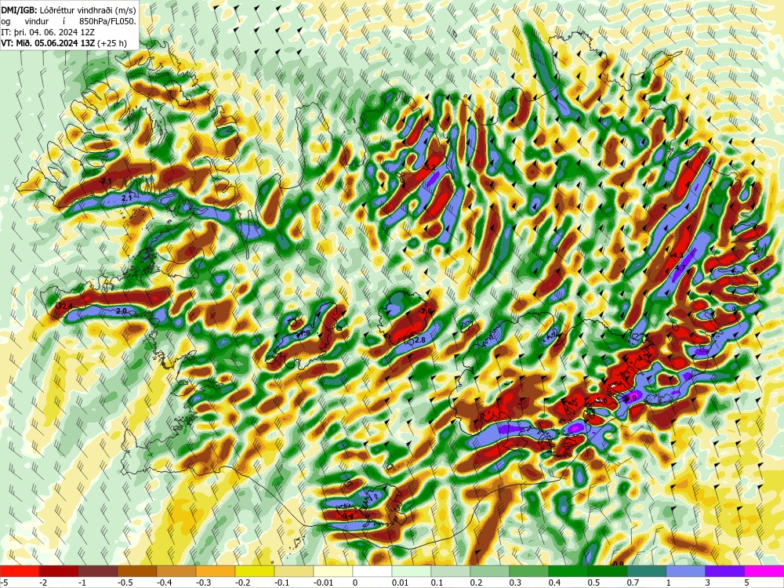Choose the blue 1 legend swatch
784x588 pixels.
click(x=686, y=572)
